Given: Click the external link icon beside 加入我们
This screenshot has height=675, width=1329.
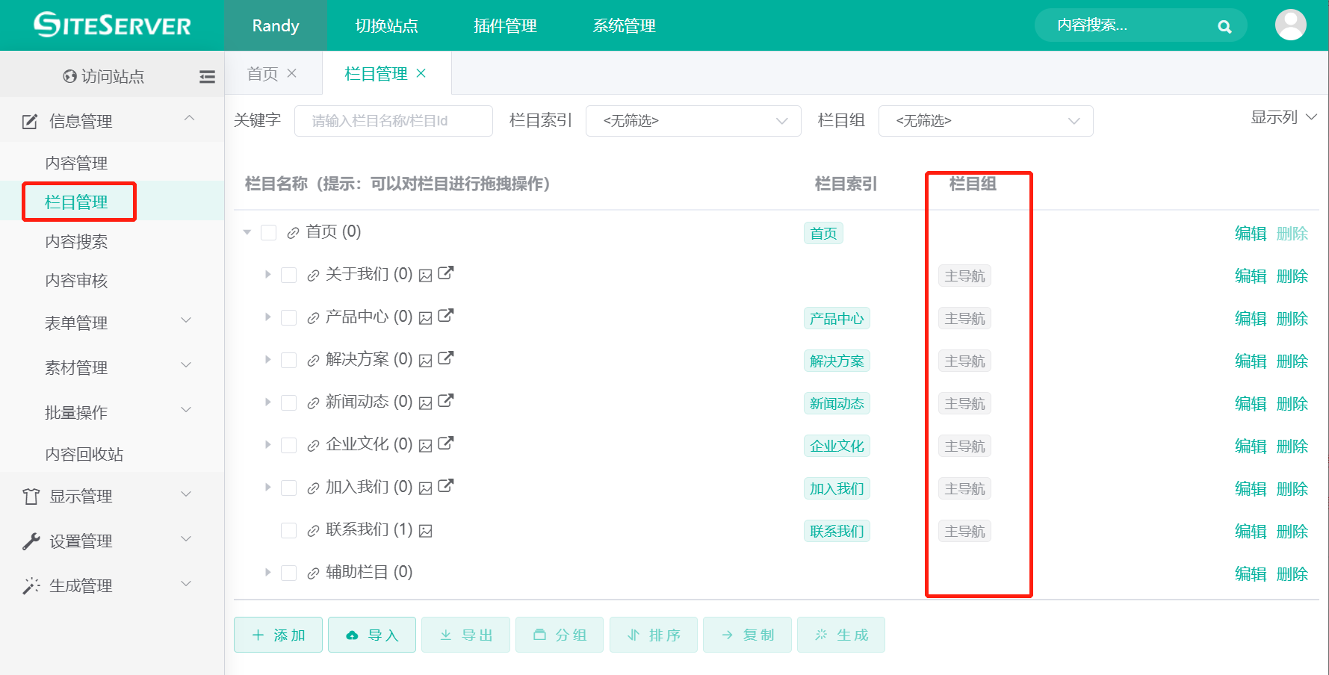Looking at the screenshot, I should (x=446, y=486).
